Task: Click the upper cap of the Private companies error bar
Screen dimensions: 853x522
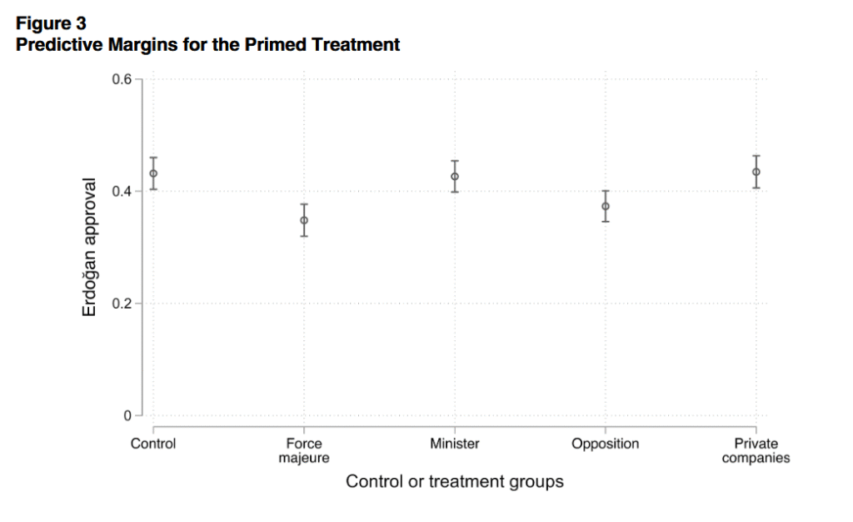Action: [x=756, y=156]
